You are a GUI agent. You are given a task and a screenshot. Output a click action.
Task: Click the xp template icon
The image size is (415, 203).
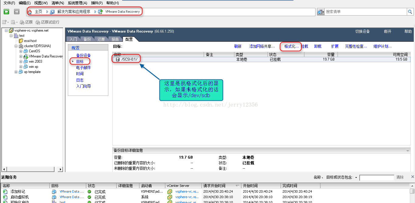pos(21,72)
